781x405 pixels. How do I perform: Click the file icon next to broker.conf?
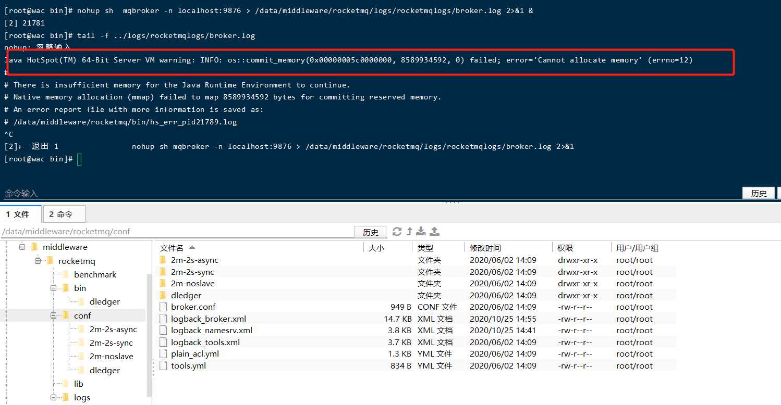click(163, 307)
